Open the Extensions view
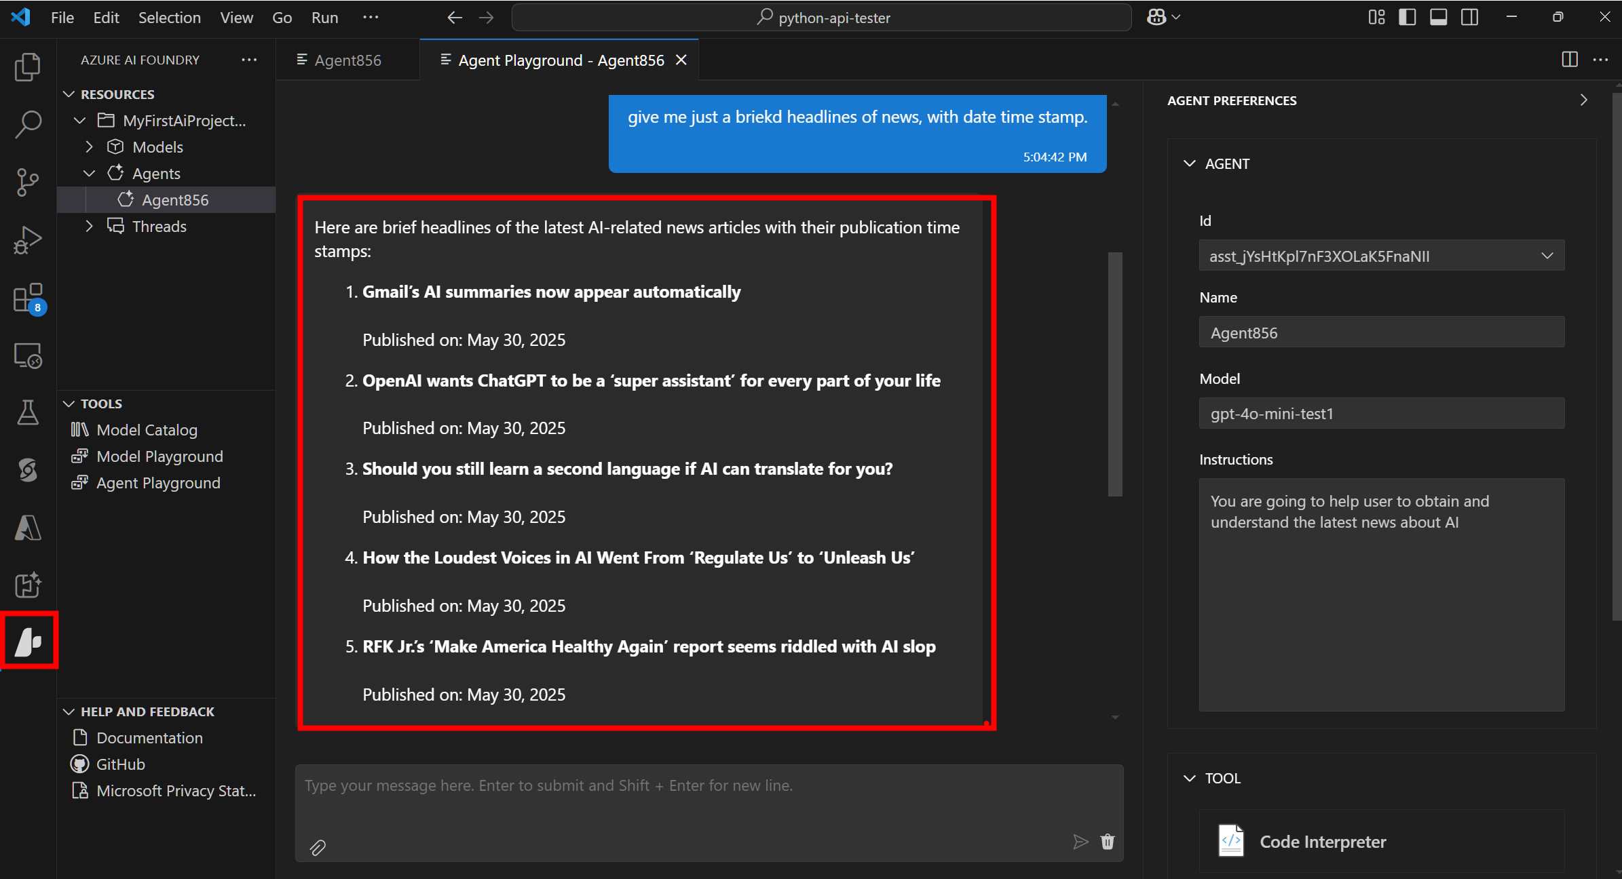Viewport: 1622px width, 879px height. (x=27, y=297)
